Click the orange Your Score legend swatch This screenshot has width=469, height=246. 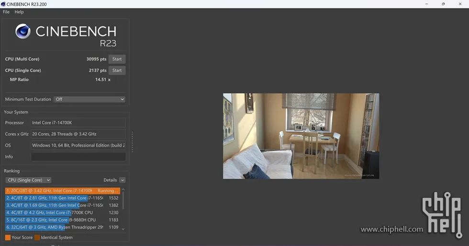8,238
